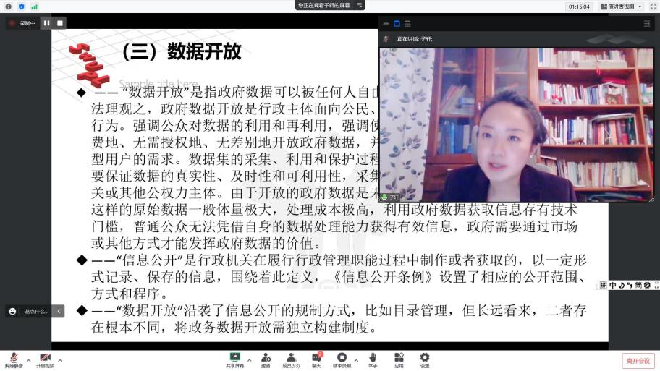This screenshot has height=371, width=660.
Task: Collapse the chat input with arrow button
Action: pyautogui.click(x=59, y=311)
